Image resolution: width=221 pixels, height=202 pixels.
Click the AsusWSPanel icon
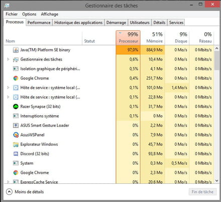tap(16, 134)
